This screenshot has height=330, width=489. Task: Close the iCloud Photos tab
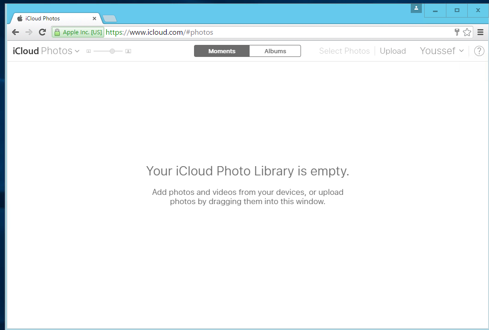point(94,19)
